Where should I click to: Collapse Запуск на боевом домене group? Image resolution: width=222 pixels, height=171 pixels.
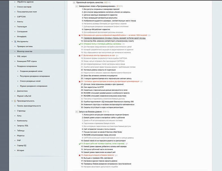(x=76, y=112)
